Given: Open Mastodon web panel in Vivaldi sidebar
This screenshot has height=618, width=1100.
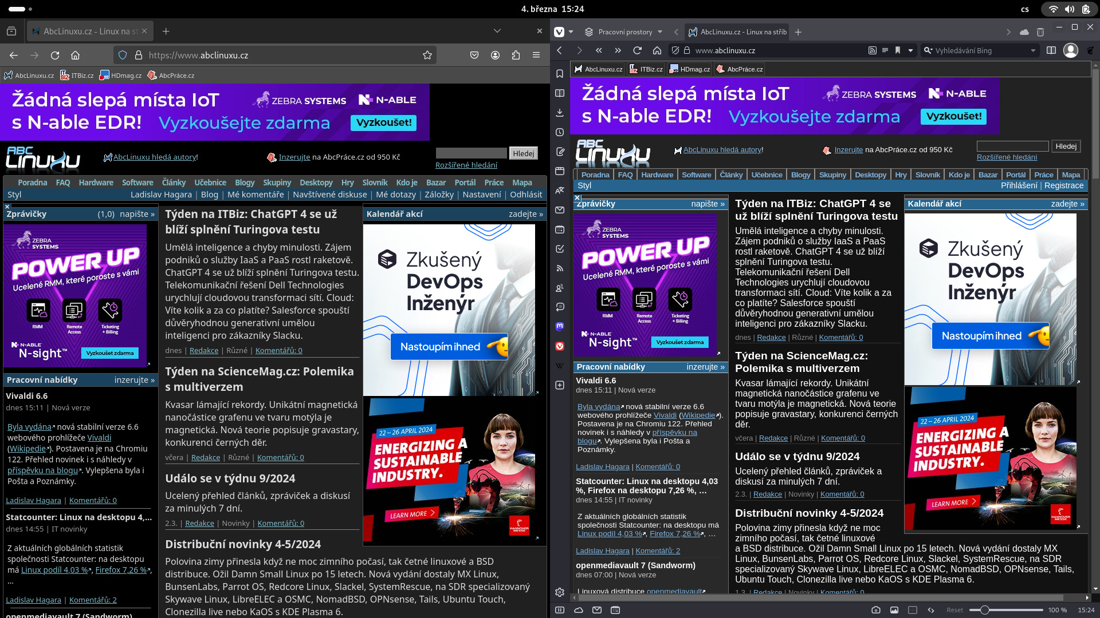Looking at the screenshot, I should [x=560, y=327].
